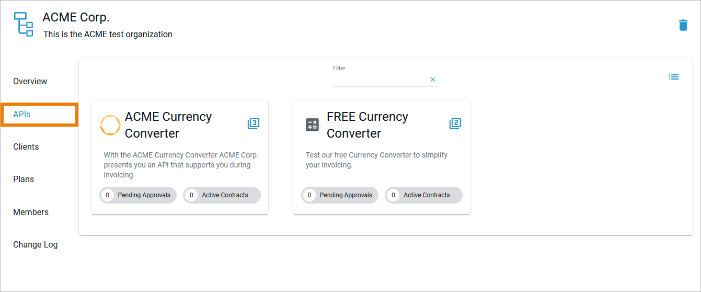Click FREE Currency Converter Pending Approvals chip

340,195
